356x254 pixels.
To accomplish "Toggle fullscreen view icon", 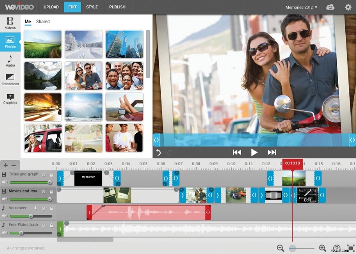I will (351, 248).
